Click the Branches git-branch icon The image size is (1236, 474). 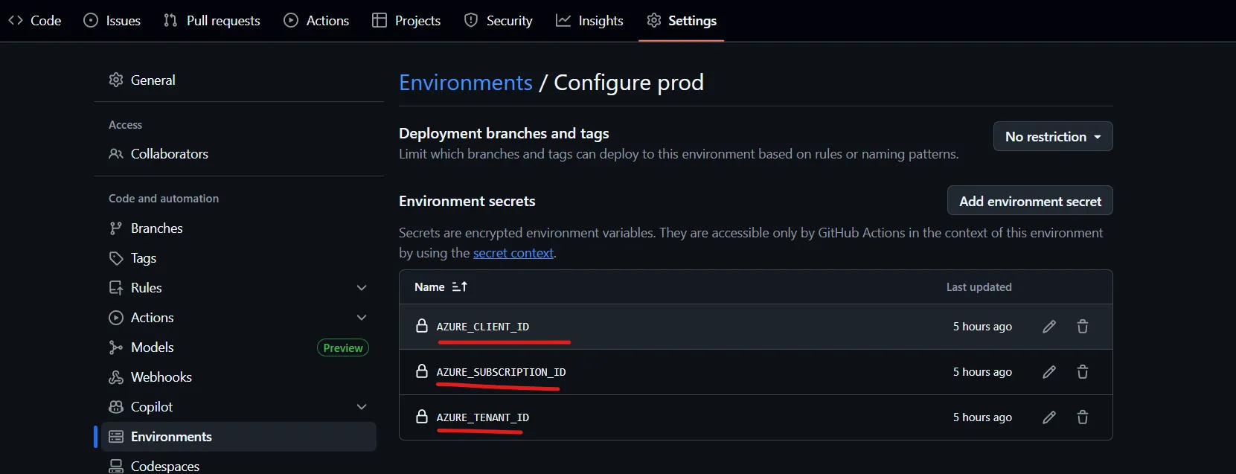(116, 228)
